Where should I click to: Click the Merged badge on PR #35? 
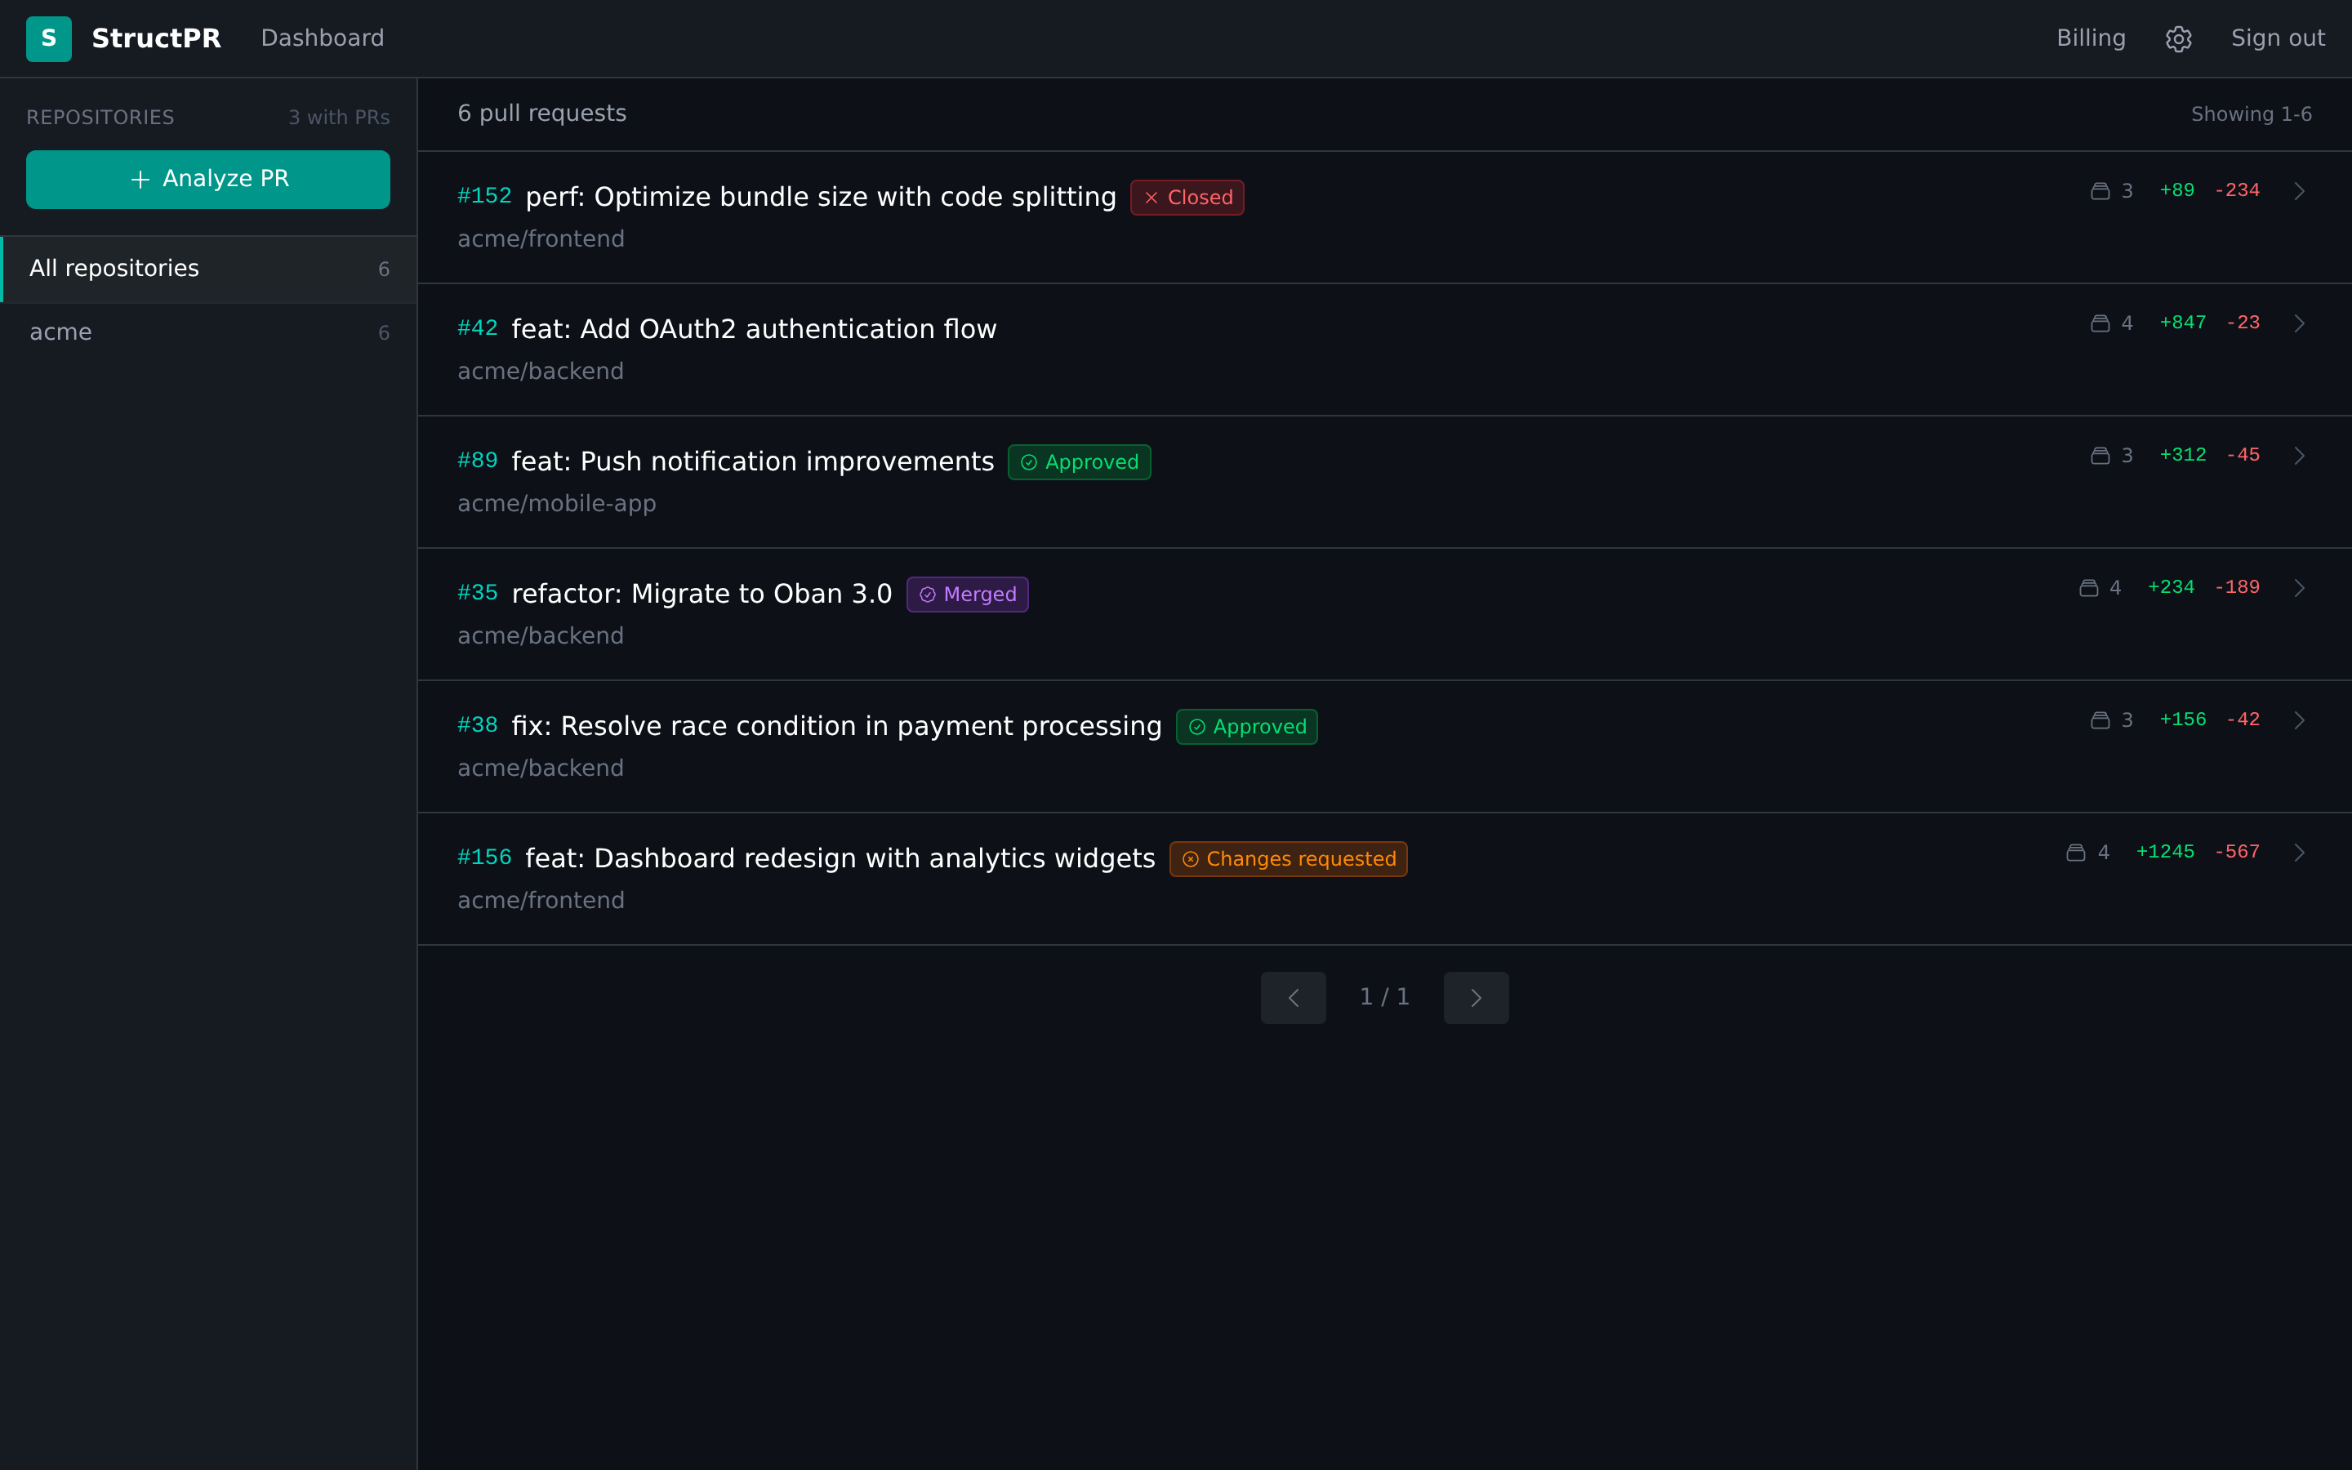[x=967, y=593]
